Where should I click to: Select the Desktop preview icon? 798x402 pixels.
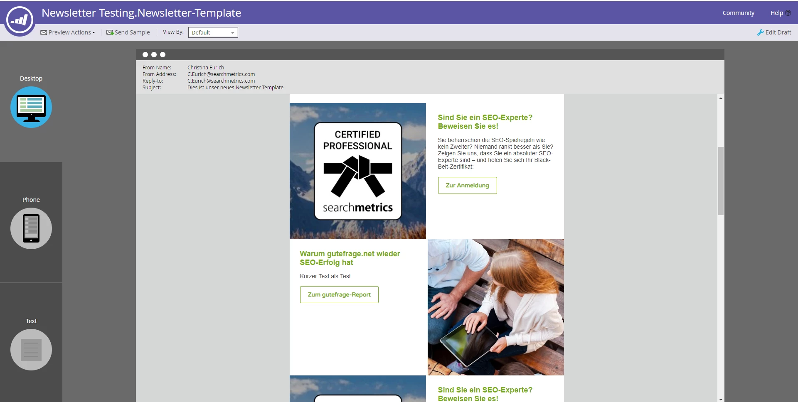click(x=31, y=107)
